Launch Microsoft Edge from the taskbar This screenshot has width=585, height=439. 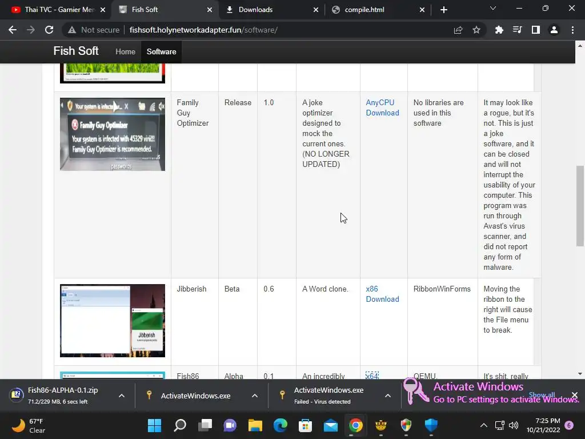point(281,425)
